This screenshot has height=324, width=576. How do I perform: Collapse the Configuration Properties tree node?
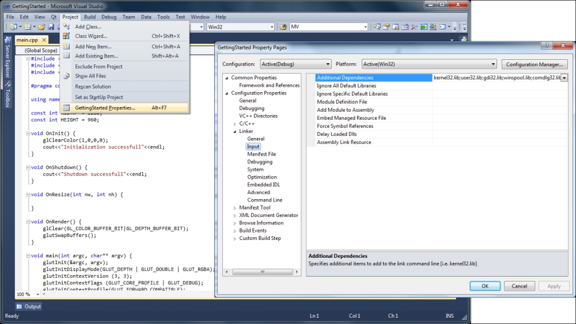tap(226, 93)
